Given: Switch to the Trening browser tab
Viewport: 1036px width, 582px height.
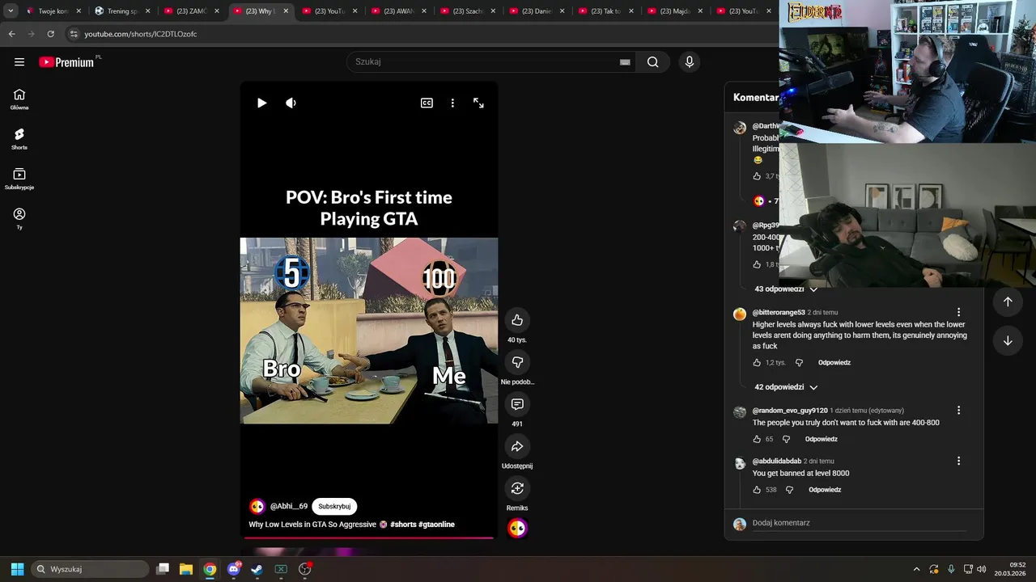Looking at the screenshot, I should tap(121, 11).
